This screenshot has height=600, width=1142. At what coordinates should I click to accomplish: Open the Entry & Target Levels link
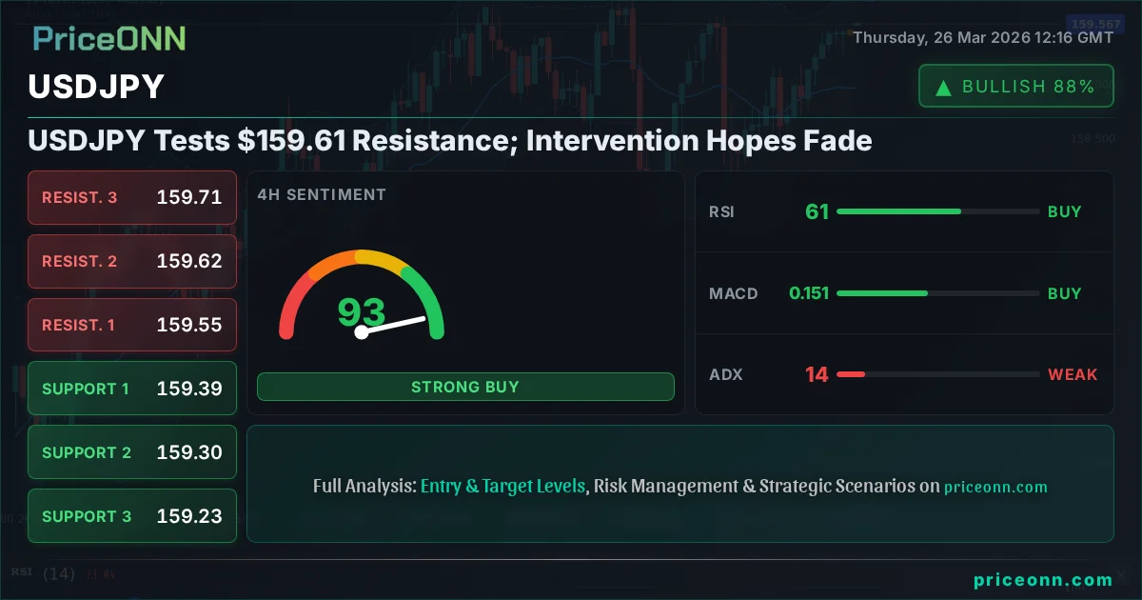(502, 486)
